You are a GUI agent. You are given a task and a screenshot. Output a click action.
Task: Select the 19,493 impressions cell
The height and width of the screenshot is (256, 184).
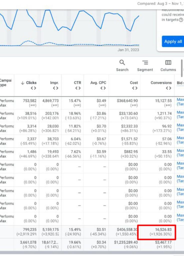coord(50,154)
